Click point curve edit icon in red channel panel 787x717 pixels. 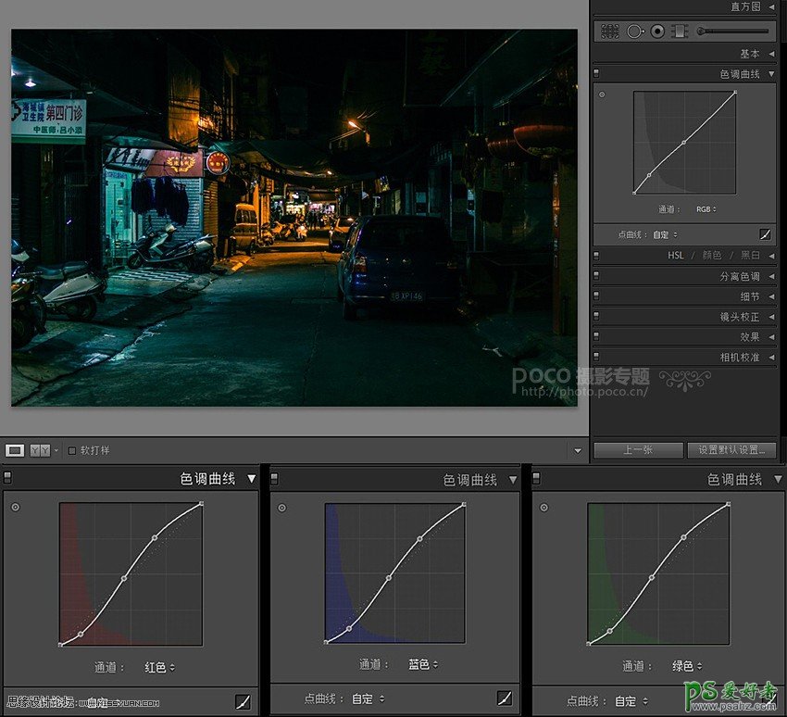pyautogui.click(x=243, y=701)
